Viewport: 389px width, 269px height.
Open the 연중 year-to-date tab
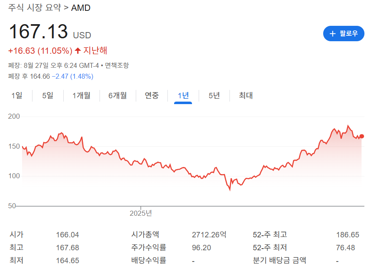point(152,95)
